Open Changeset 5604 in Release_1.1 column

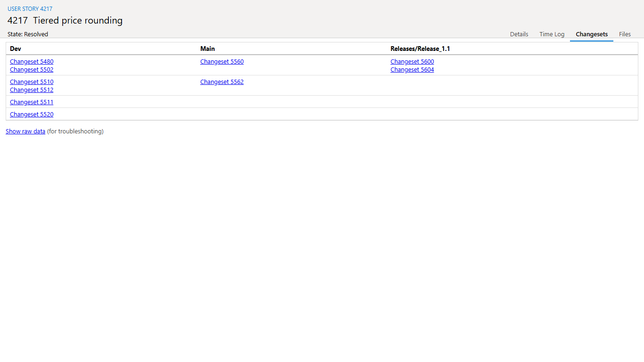(x=413, y=70)
